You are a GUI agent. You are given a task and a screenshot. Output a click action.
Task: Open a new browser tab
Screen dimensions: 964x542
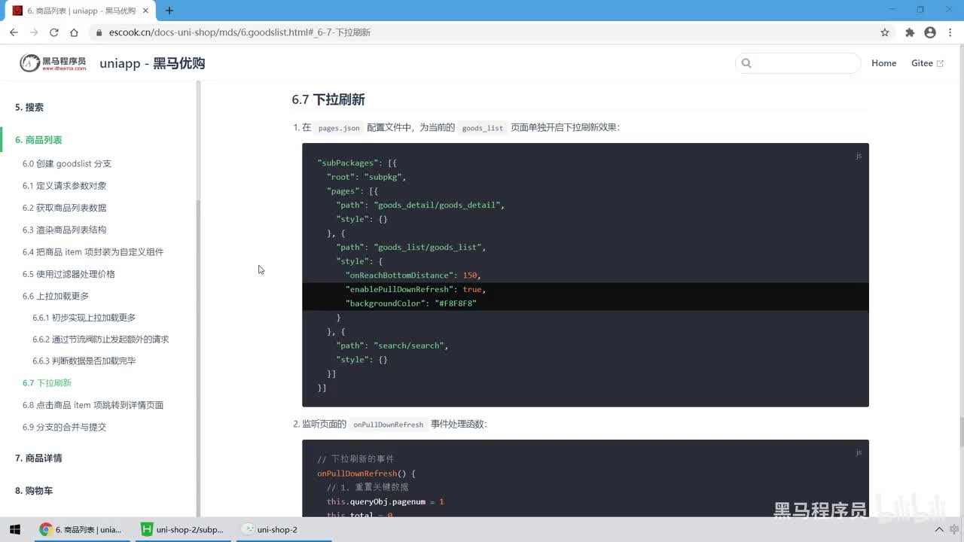[169, 11]
